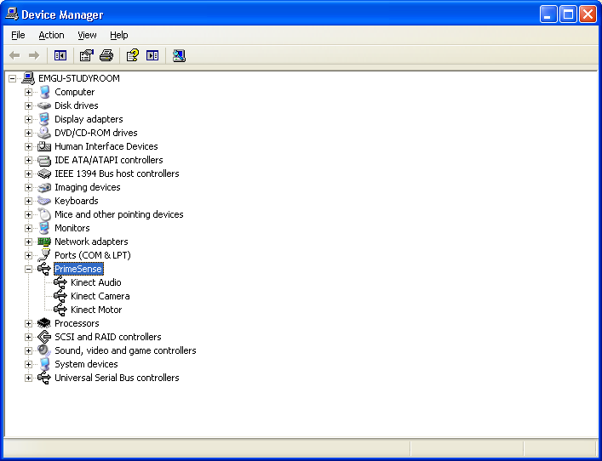The image size is (602, 461).
Task: Expand the Display adapters category
Action: (x=28, y=119)
